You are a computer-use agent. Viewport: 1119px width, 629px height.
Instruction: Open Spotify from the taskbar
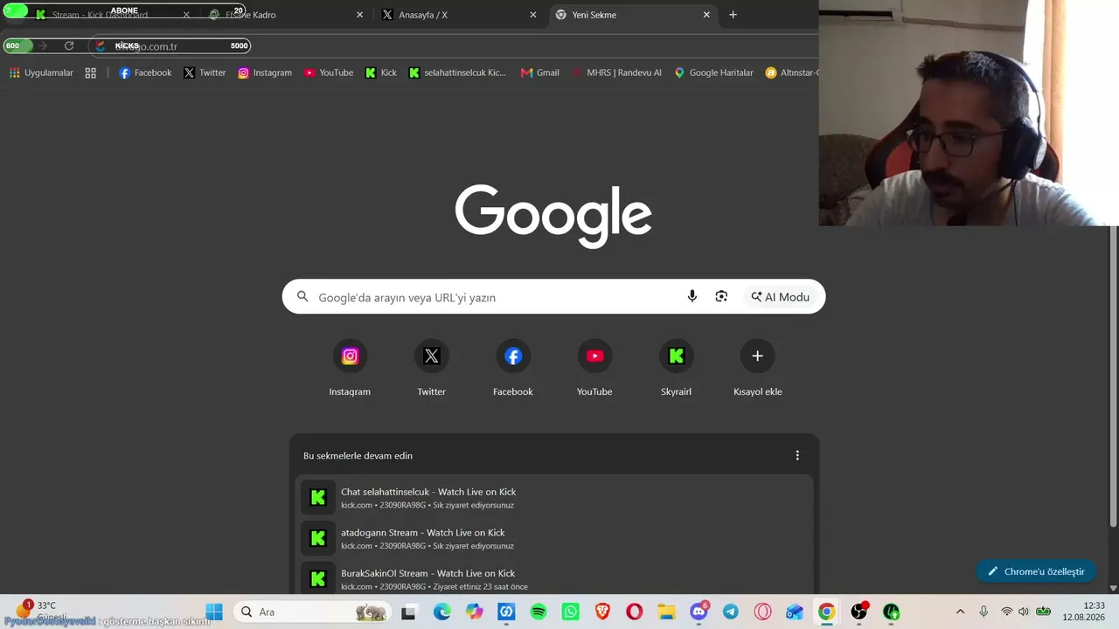[x=539, y=612]
